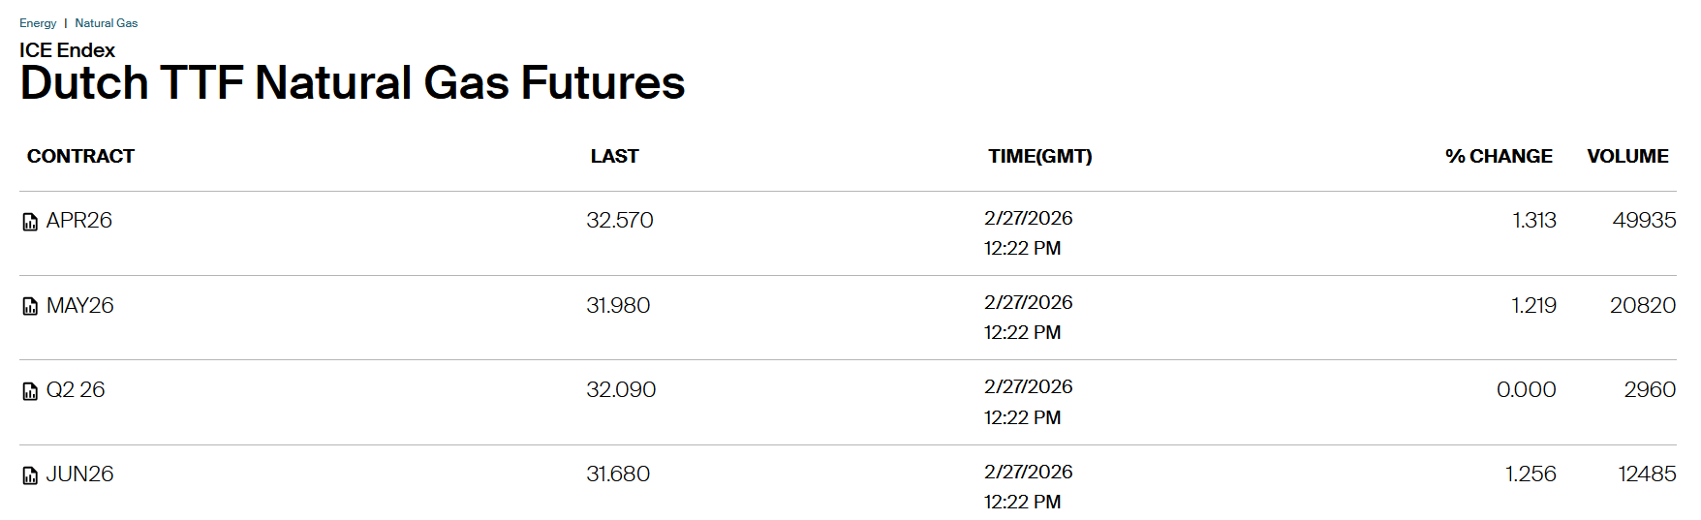Screen dimensions: 1701x520
Task: Click the CONTRACT column header
Action: pyautogui.click(x=80, y=156)
